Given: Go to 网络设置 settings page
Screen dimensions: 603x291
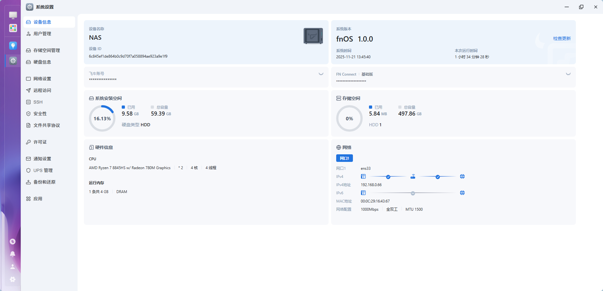Looking at the screenshot, I should coord(42,79).
